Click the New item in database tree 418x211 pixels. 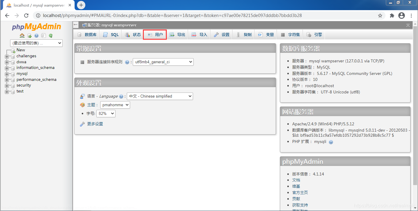click(x=21, y=50)
